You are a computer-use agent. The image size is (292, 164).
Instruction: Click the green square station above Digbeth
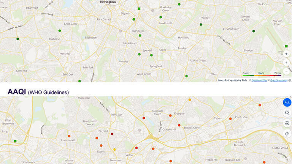click(x=139, y=9)
